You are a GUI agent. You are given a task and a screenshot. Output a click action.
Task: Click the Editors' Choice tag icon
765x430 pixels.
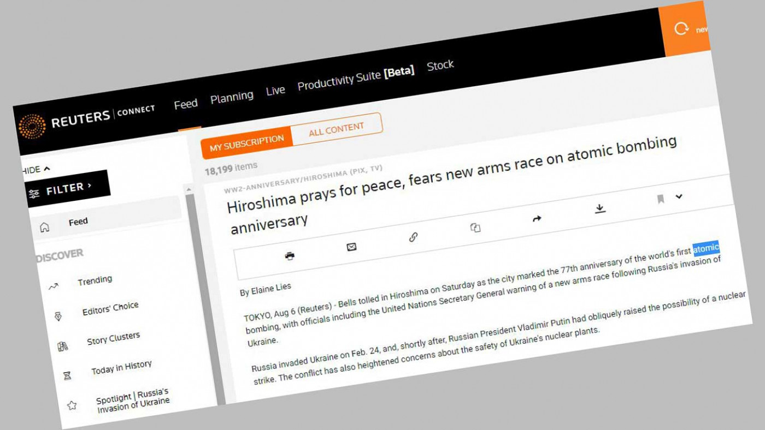click(58, 316)
